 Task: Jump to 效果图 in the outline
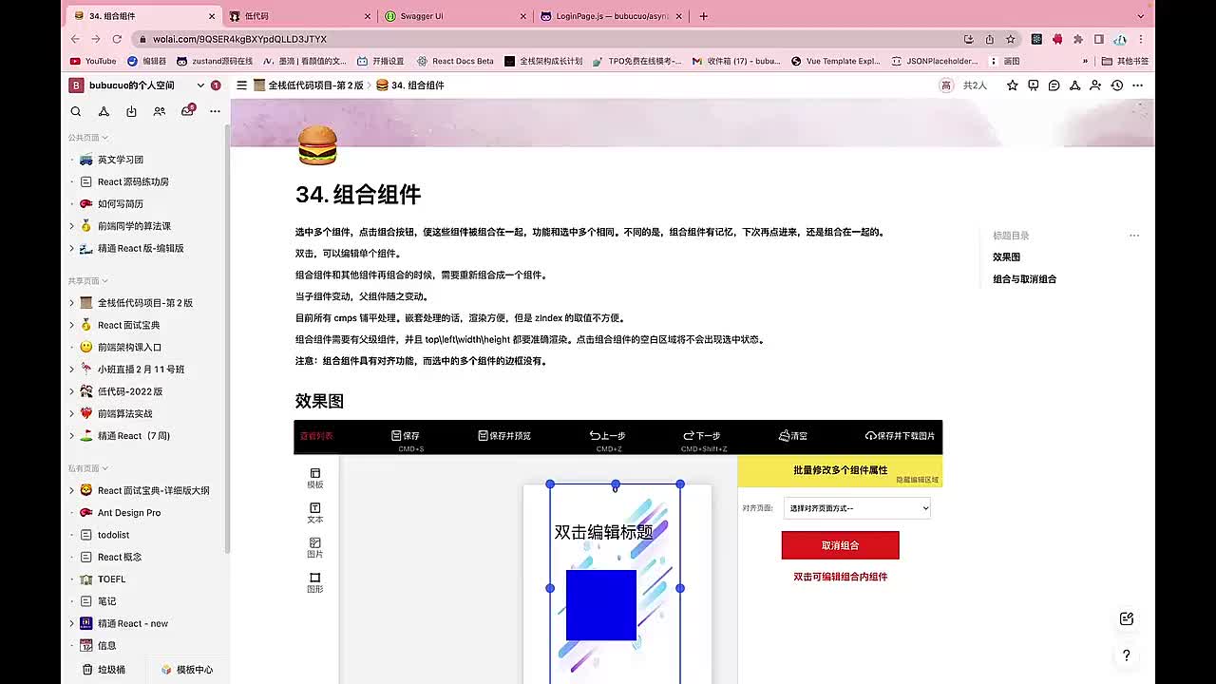click(1006, 257)
